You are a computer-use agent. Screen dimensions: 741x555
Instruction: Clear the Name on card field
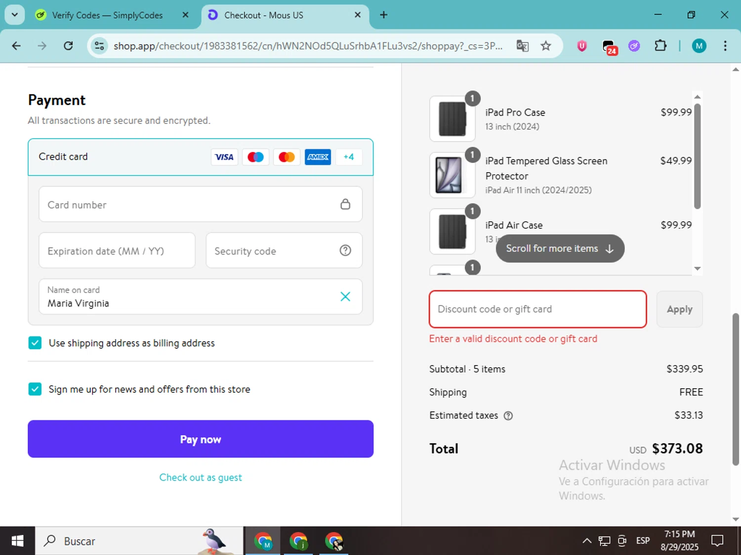345,296
